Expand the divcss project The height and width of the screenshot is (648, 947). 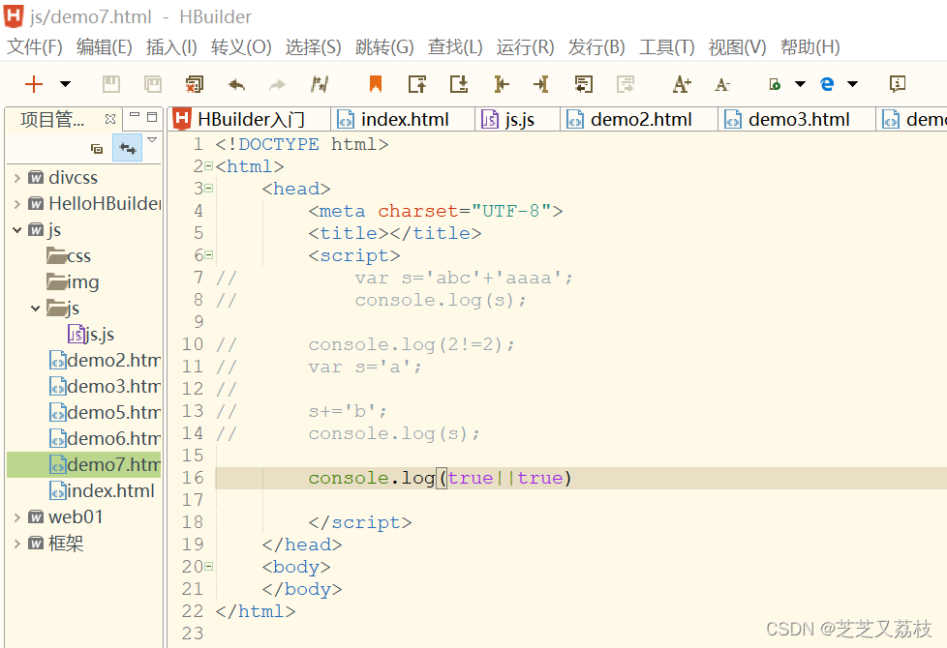click(x=16, y=178)
